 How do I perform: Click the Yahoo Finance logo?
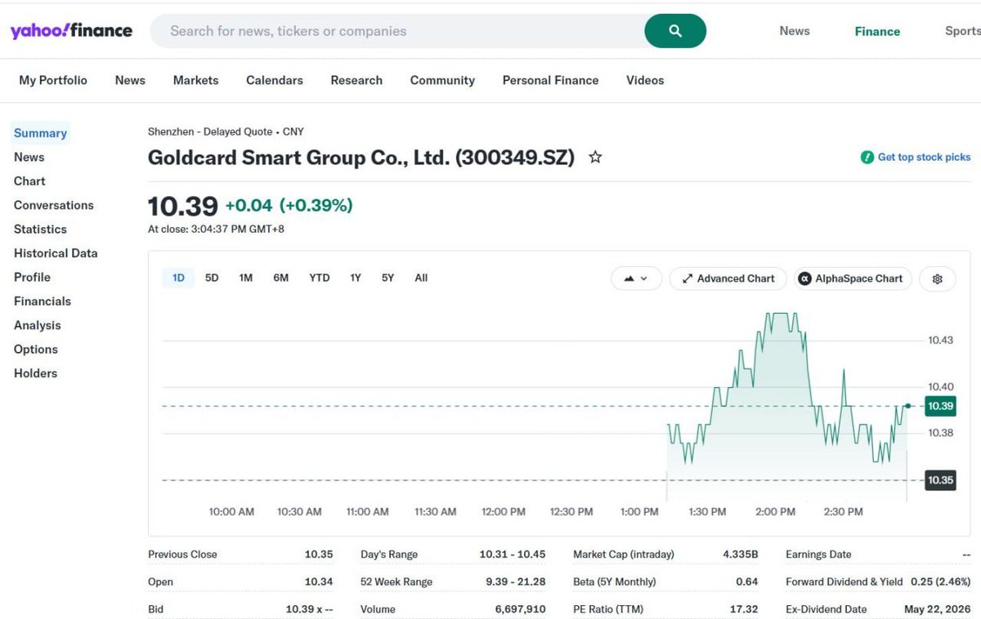(x=71, y=31)
